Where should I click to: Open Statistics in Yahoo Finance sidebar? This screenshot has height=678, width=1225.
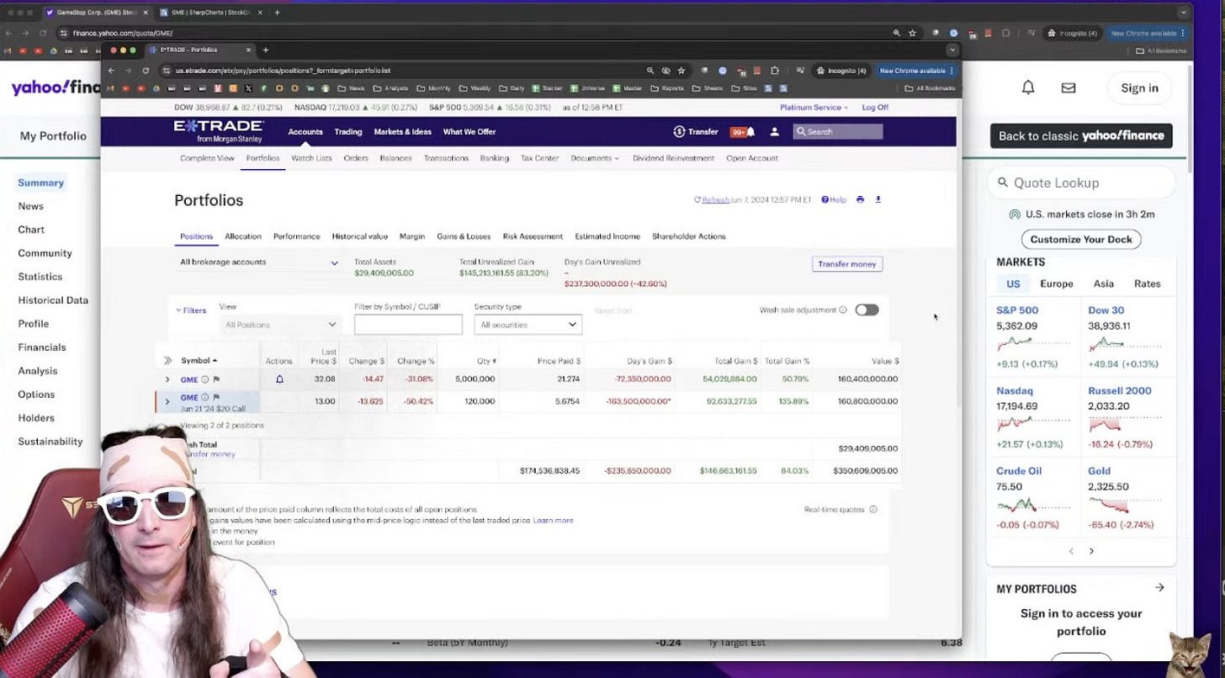[x=40, y=277]
